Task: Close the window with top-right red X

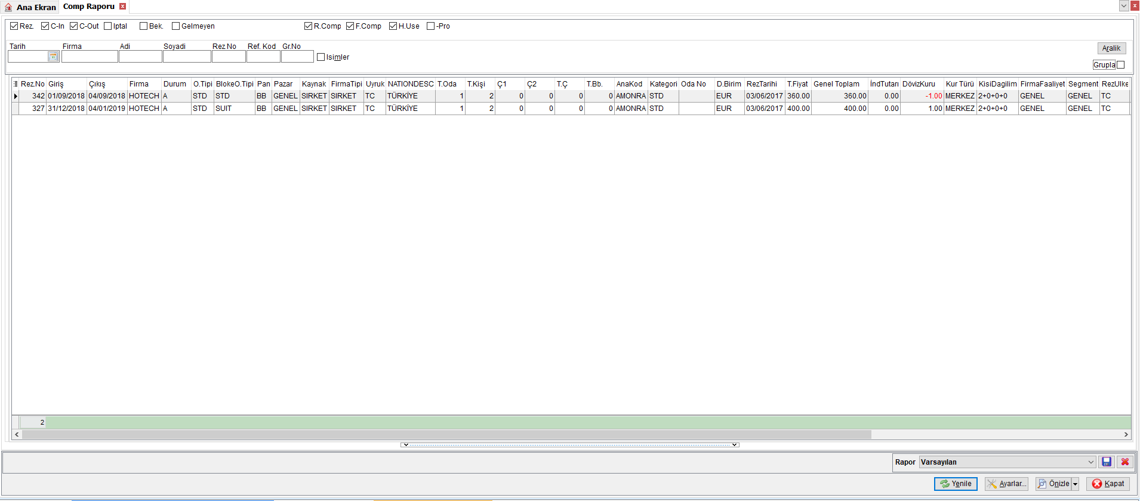Action: (x=1135, y=5)
